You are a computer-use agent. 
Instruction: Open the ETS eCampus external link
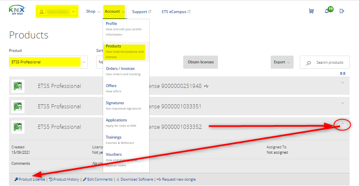176,12
